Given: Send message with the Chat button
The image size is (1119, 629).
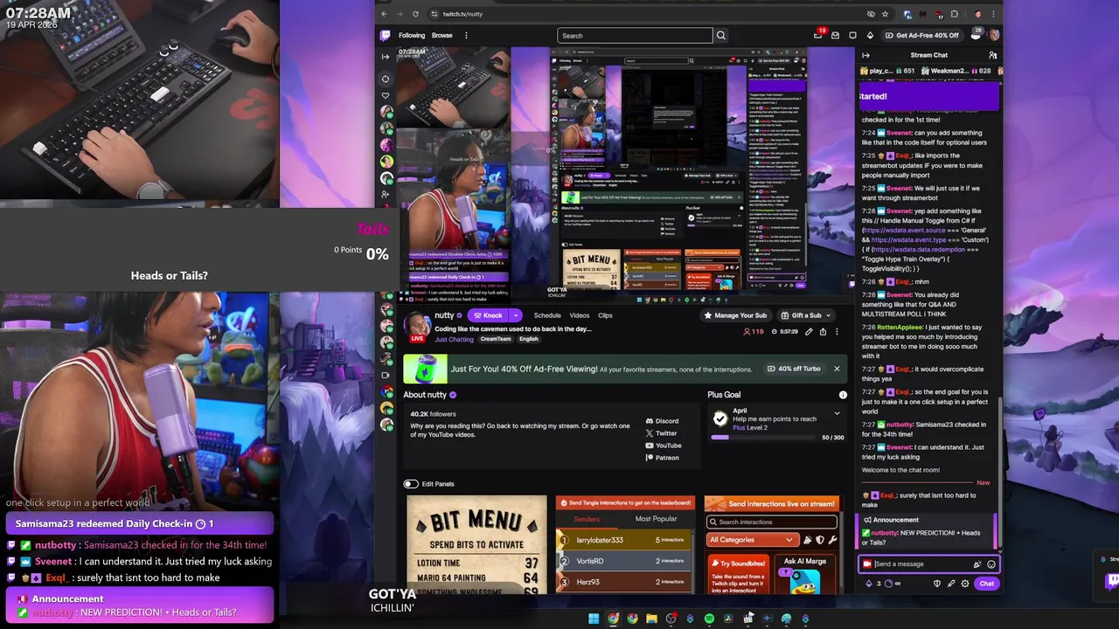Looking at the screenshot, I should tap(986, 584).
